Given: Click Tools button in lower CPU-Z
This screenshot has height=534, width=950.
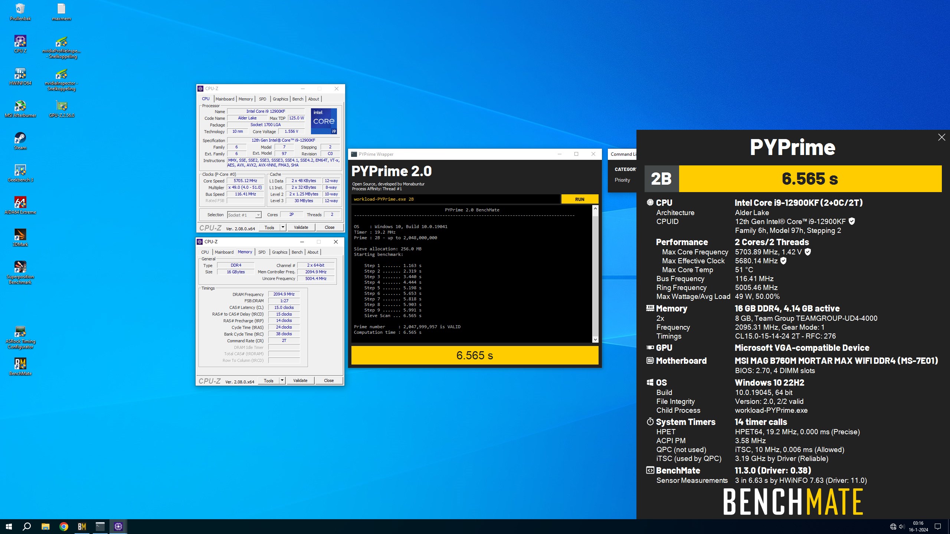Looking at the screenshot, I should (x=269, y=380).
